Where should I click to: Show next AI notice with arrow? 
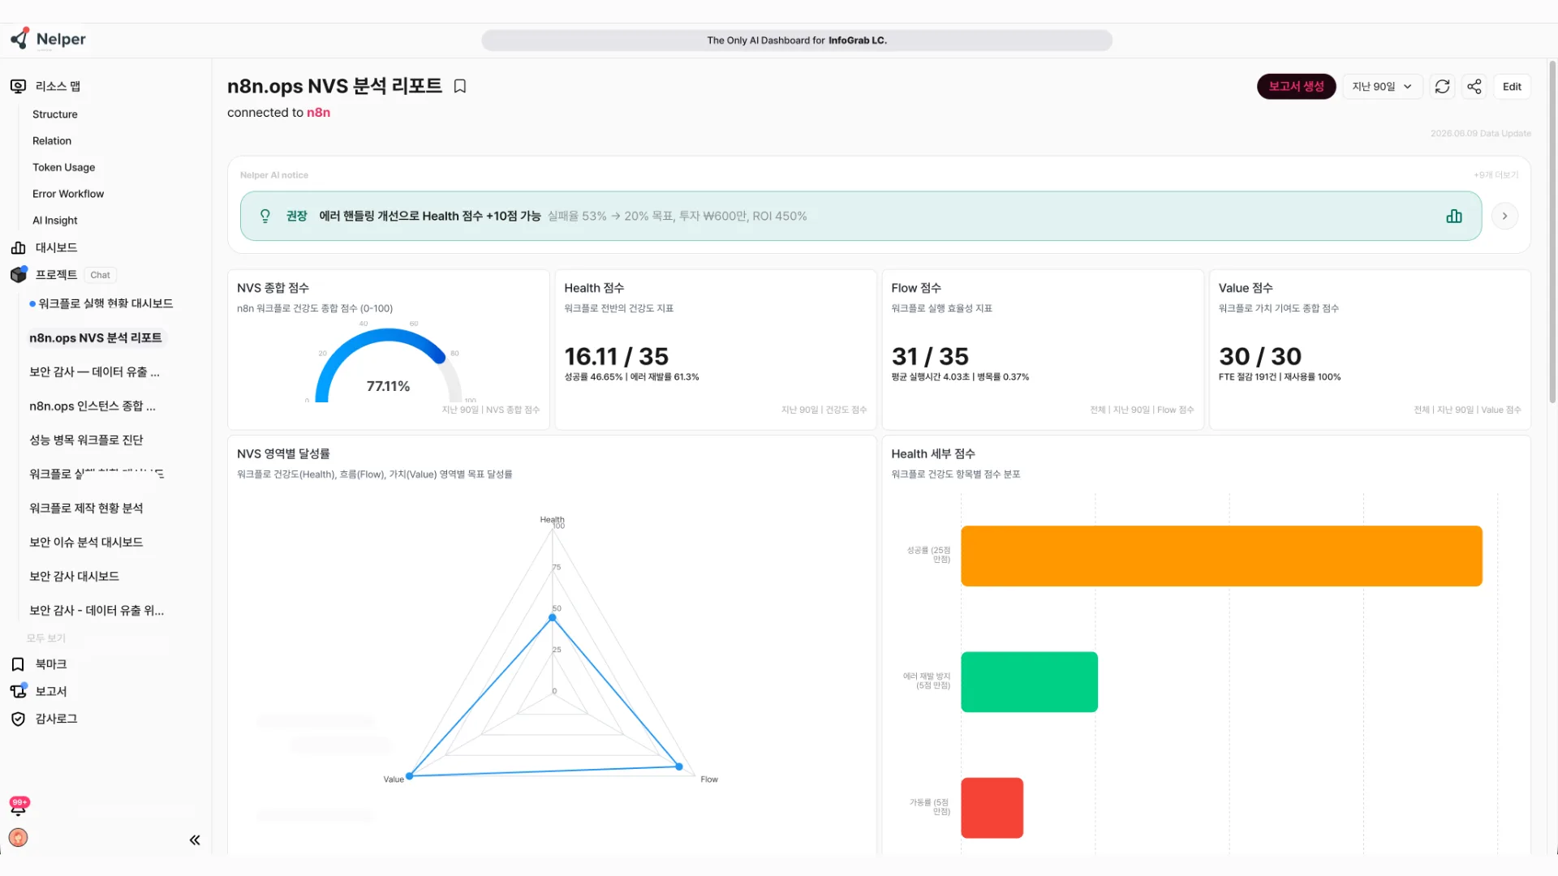click(x=1504, y=216)
